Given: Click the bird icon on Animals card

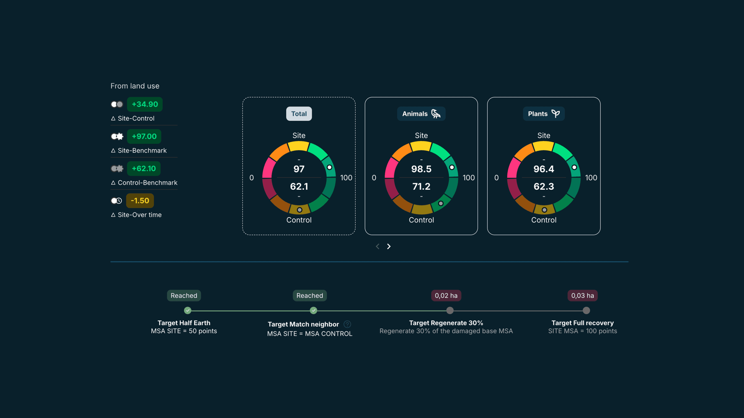Looking at the screenshot, I should point(436,113).
